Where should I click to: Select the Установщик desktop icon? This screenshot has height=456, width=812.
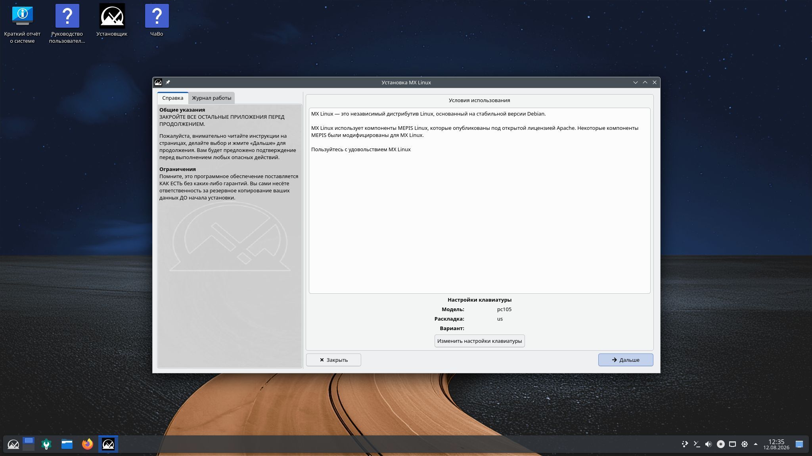pos(112,21)
